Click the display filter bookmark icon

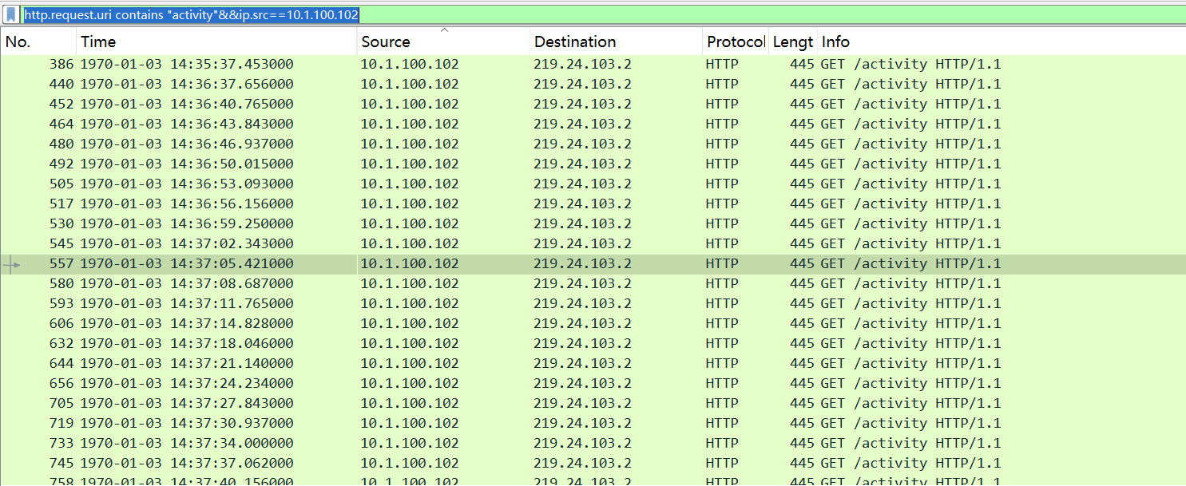(x=11, y=14)
